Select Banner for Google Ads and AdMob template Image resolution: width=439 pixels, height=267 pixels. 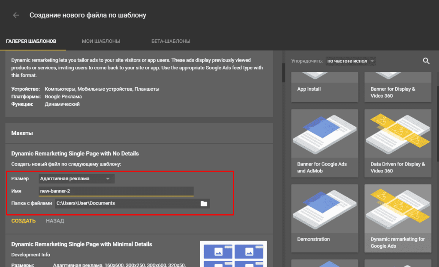(x=325, y=143)
